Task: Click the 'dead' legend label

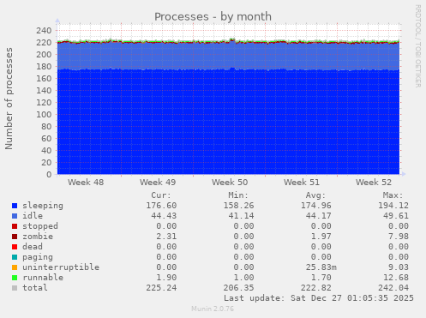Action: (x=33, y=247)
